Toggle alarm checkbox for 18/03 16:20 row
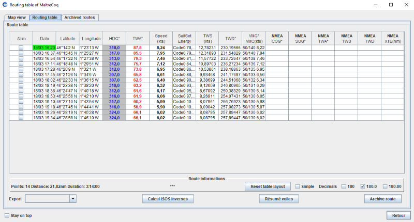414x222 pixels. click(21, 47)
